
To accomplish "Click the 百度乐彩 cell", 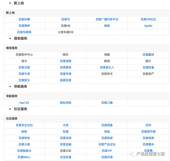I will (x=66, y=151).
